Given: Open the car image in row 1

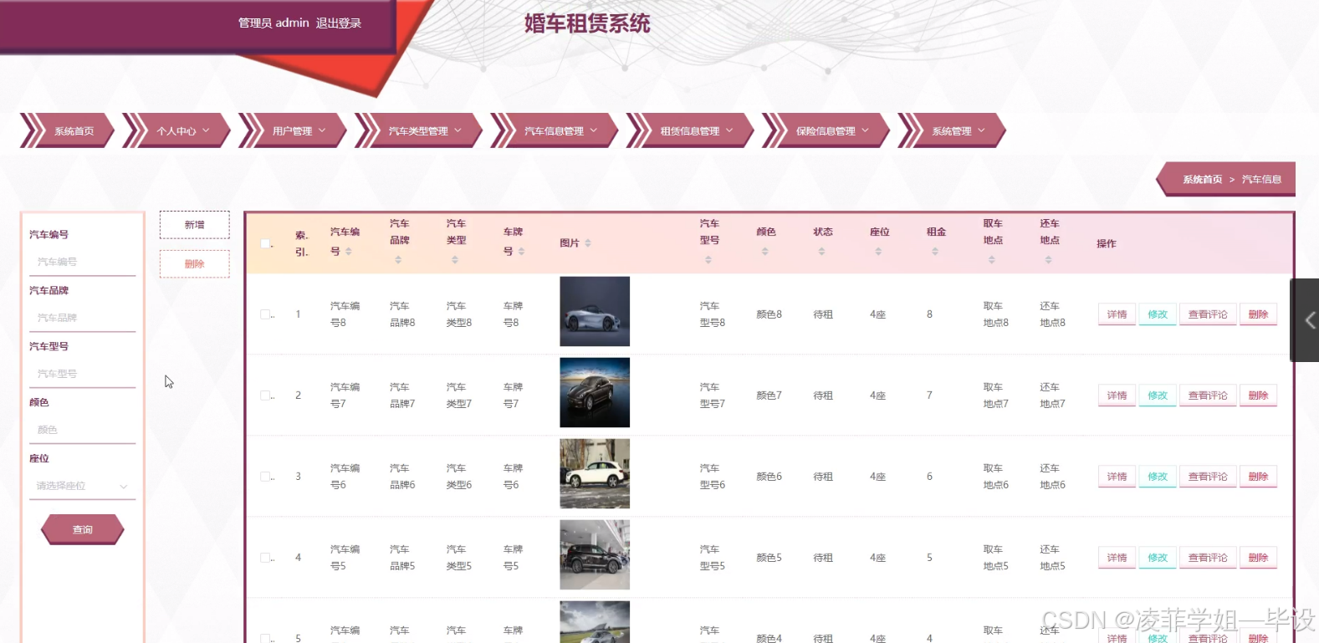Looking at the screenshot, I should 595,311.
